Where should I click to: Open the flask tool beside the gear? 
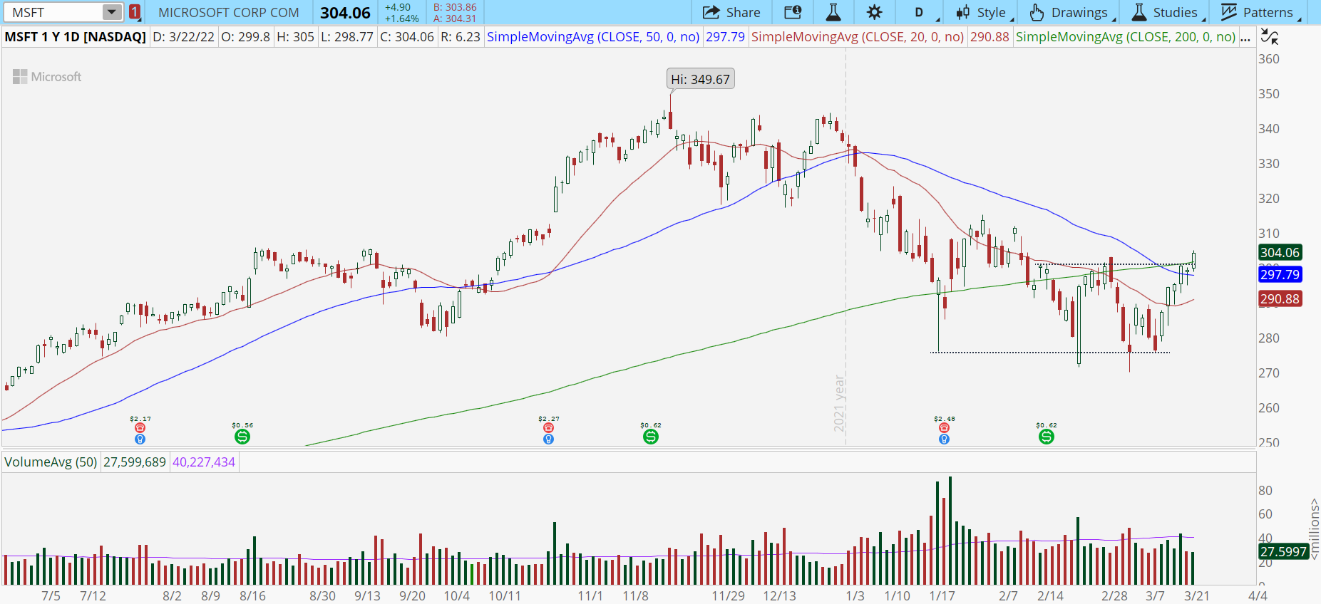point(833,12)
